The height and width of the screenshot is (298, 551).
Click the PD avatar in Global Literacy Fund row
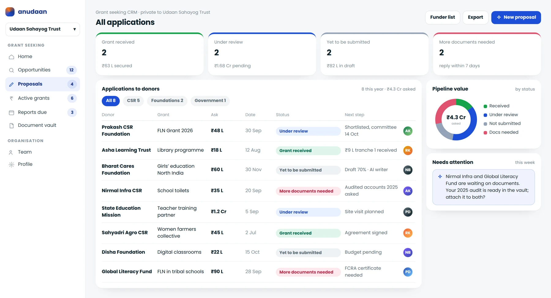pos(408,272)
